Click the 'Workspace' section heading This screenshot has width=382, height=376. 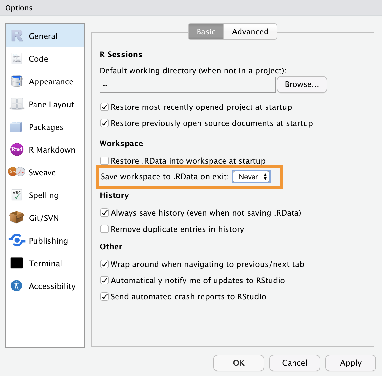point(121,144)
